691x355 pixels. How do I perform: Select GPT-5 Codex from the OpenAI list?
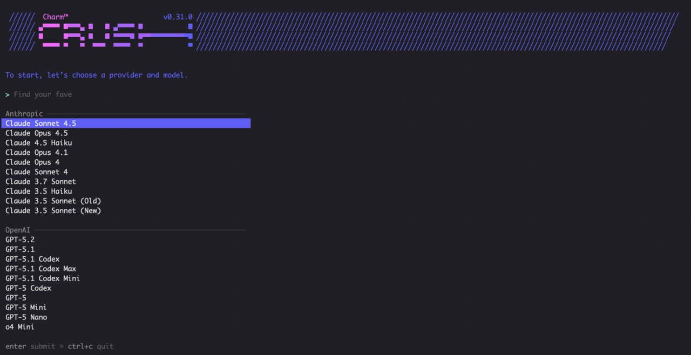click(29, 288)
